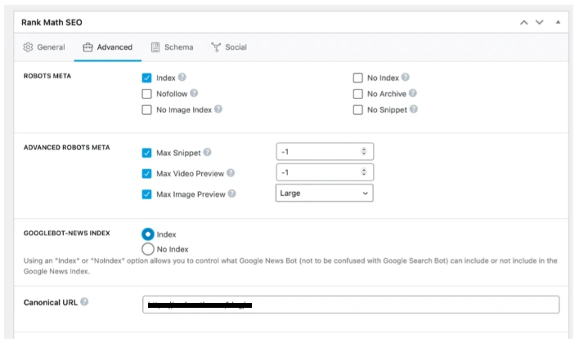The height and width of the screenshot is (347, 579).
Task: Click the General gear icon
Action: coord(28,47)
